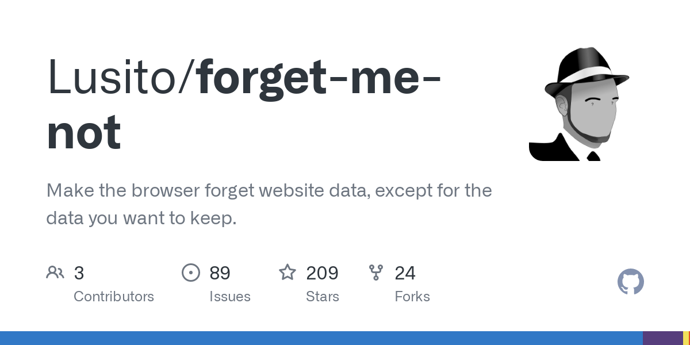Image resolution: width=690 pixels, height=345 pixels.
Task: Select the fedora-hat avatar image
Action: [579, 104]
